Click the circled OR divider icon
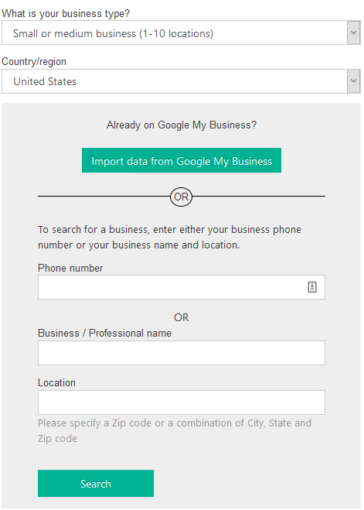The width and height of the screenshot is (364, 510). (x=181, y=197)
